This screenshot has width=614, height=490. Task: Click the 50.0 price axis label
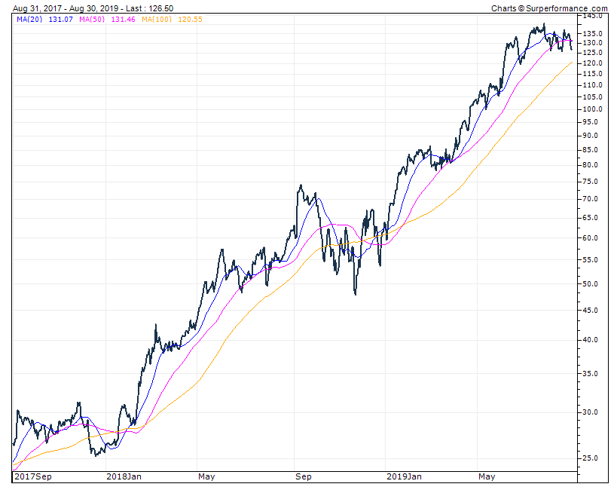click(x=591, y=284)
